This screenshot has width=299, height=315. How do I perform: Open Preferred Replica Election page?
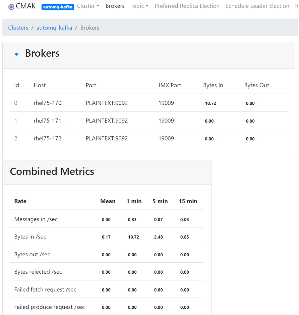pos(187,6)
